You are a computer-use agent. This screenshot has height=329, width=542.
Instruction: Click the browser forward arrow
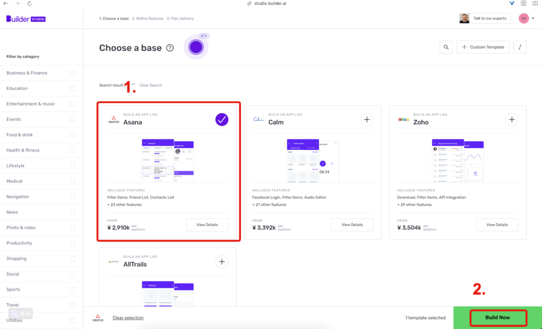(x=17, y=4)
